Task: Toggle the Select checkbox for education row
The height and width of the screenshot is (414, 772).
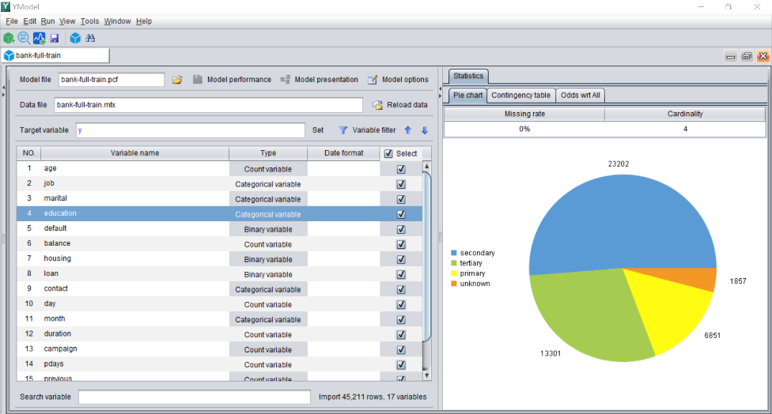Action: pos(401,214)
